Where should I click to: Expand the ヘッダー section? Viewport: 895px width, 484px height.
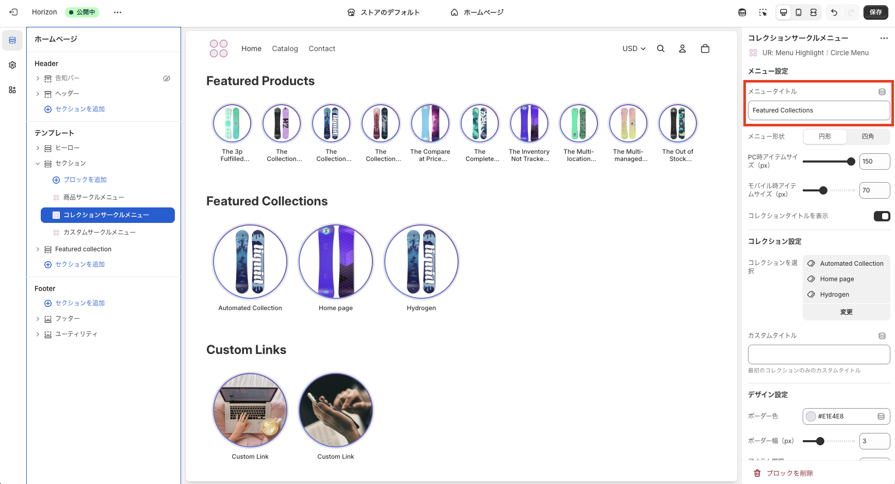coord(37,93)
